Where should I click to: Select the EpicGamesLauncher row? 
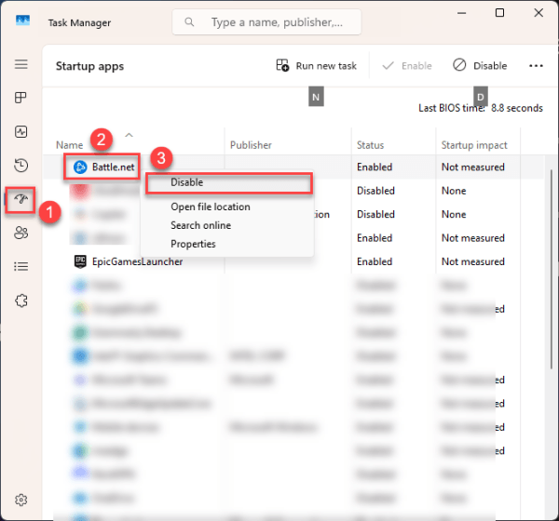click(x=138, y=261)
